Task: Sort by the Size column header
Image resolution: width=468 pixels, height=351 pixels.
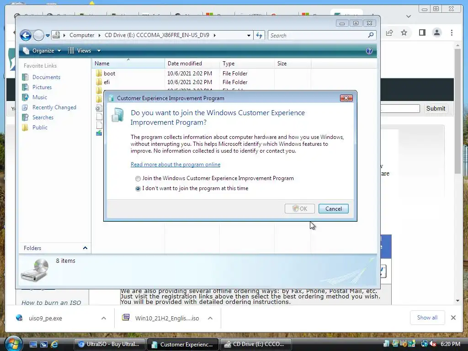Action: point(292,64)
